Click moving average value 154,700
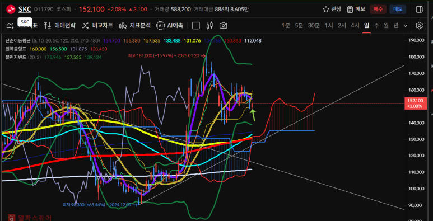 [111, 40]
